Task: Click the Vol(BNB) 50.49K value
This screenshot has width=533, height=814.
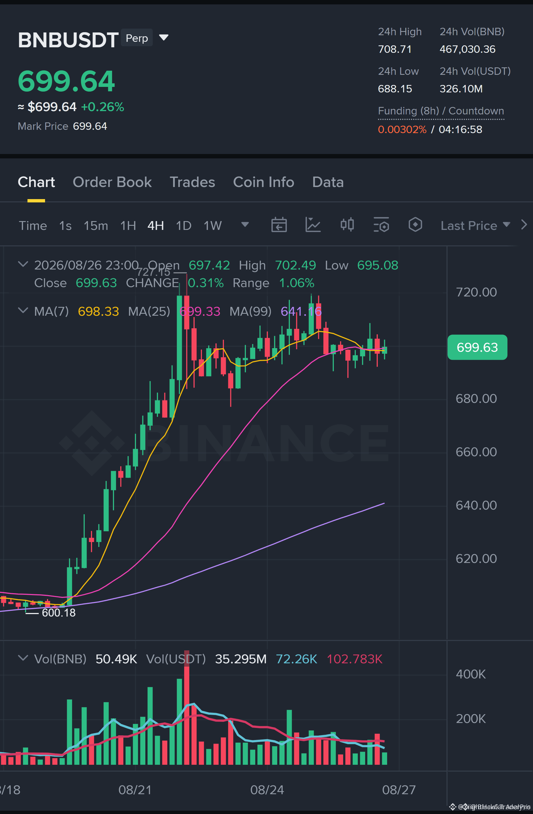Action: click(116, 659)
